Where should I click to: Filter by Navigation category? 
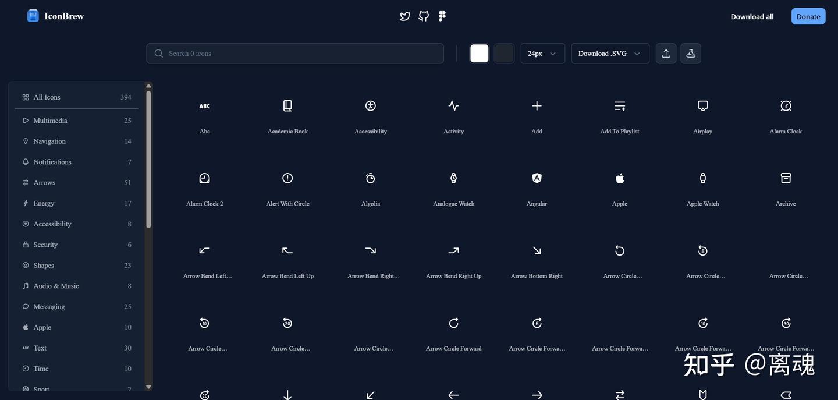(x=77, y=141)
